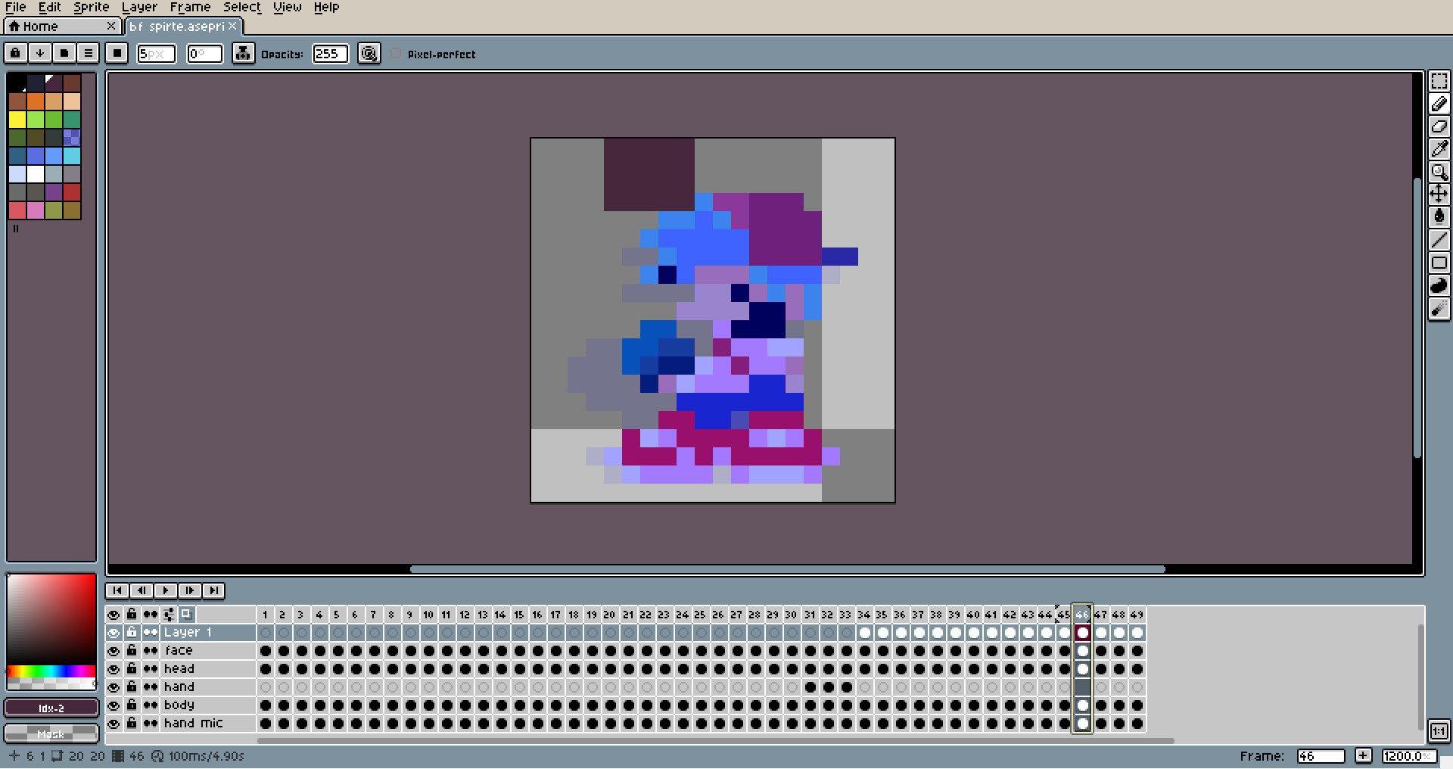This screenshot has height=769, width=1453.
Task: Hide the face layer with eye icon
Action: pyautogui.click(x=114, y=651)
